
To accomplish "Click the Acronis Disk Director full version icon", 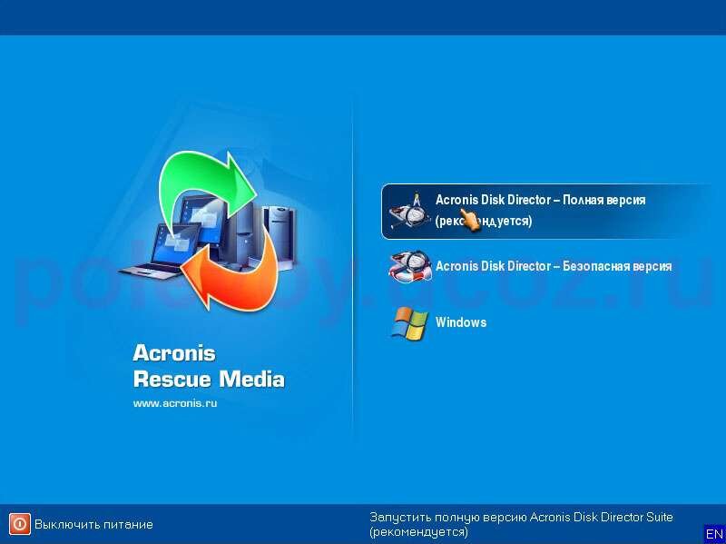I will (409, 212).
